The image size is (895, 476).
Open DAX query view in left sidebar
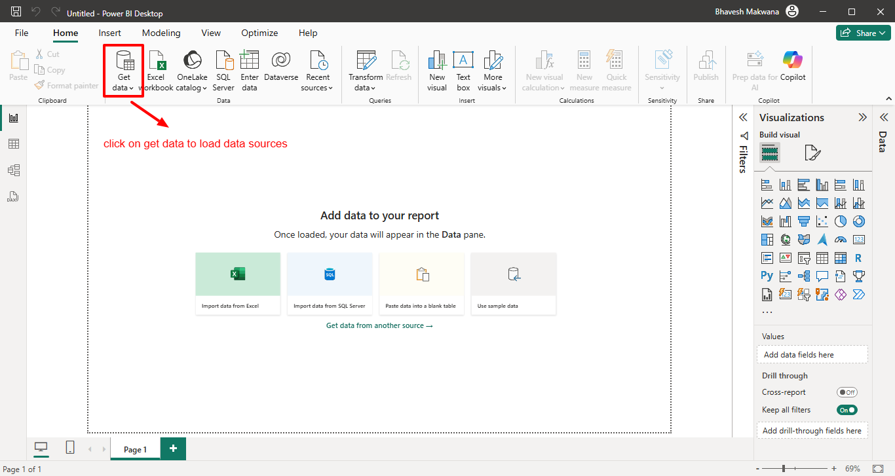[13, 196]
